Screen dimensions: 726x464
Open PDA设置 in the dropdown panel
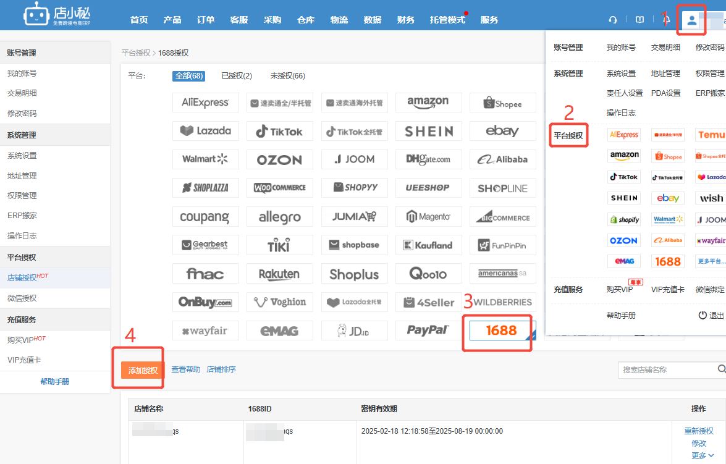[666, 93]
